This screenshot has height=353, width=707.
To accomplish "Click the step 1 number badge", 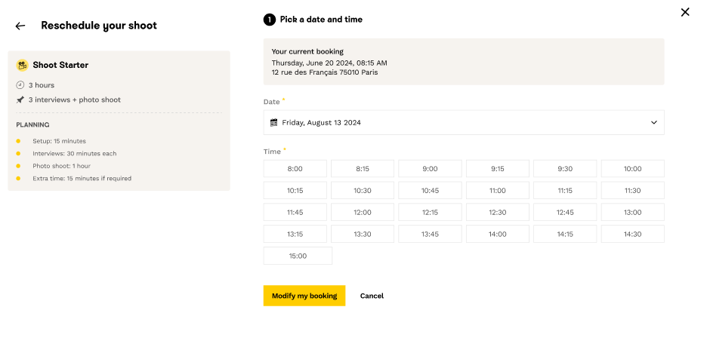I will click(270, 20).
